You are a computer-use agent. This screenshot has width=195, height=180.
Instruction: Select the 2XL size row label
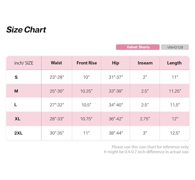[x=18, y=133]
